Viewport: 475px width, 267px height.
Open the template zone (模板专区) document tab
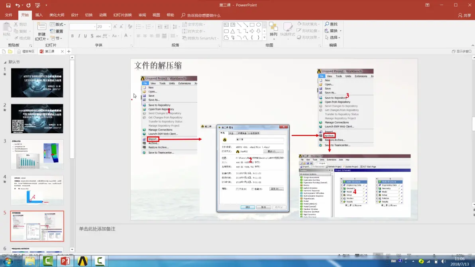click(x=26, y=51)
